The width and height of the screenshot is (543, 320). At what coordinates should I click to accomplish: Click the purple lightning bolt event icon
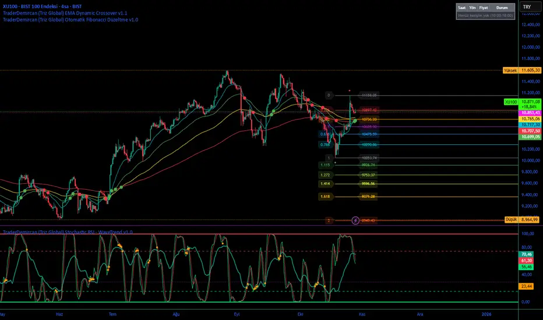(355, 220)
